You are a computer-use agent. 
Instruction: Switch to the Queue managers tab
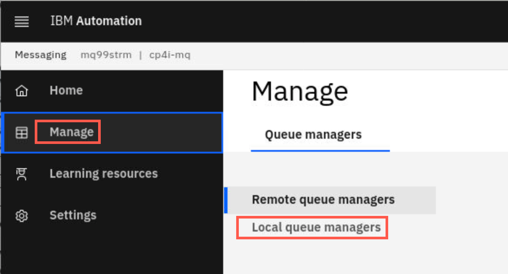pos(313,134)
